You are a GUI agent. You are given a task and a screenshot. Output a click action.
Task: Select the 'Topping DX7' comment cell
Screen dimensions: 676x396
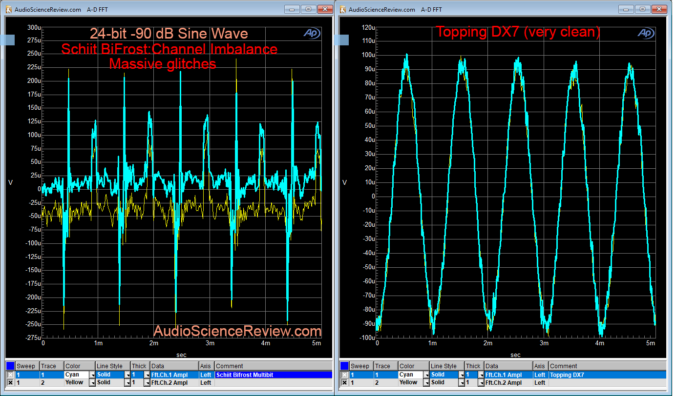(x=607, y=375)
